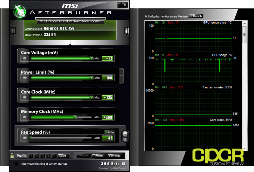Viewport: 254px width, 172px height.
Task: Click the Core Voltage +31 value field
Action: point(108,58)
